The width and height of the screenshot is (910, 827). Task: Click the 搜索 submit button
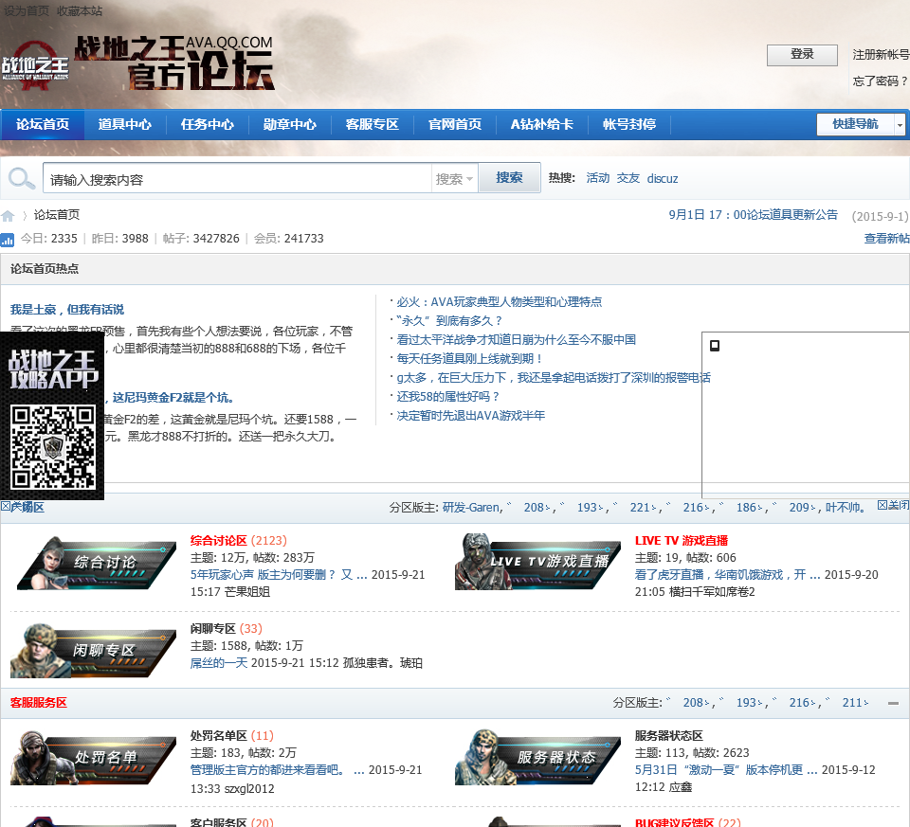(509, 177)
